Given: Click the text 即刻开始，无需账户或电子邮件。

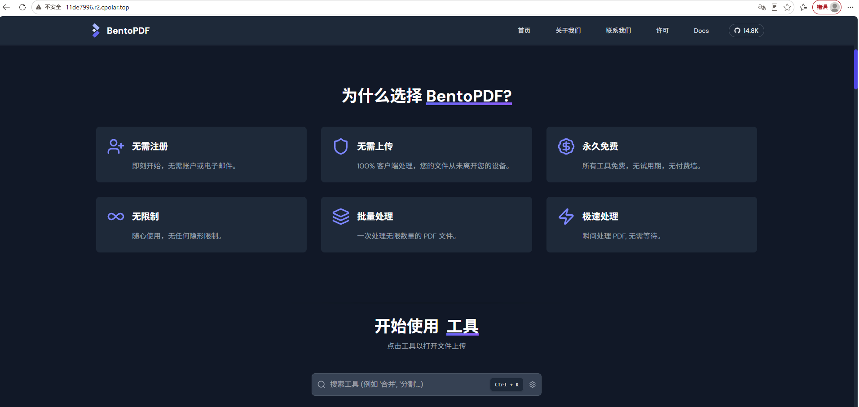Looking at the screenshot, I should [x=184, y=166].
